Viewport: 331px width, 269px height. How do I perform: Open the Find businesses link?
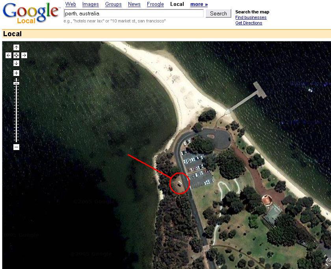click(x=251, y=17)
